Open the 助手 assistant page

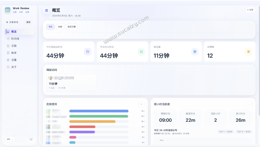20,53
